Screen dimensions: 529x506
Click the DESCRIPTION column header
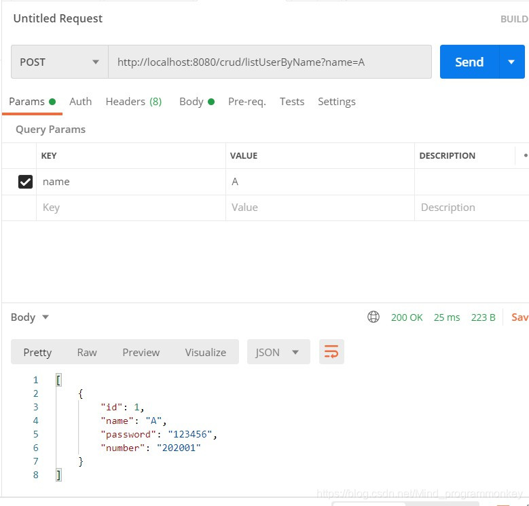[447, 155]
